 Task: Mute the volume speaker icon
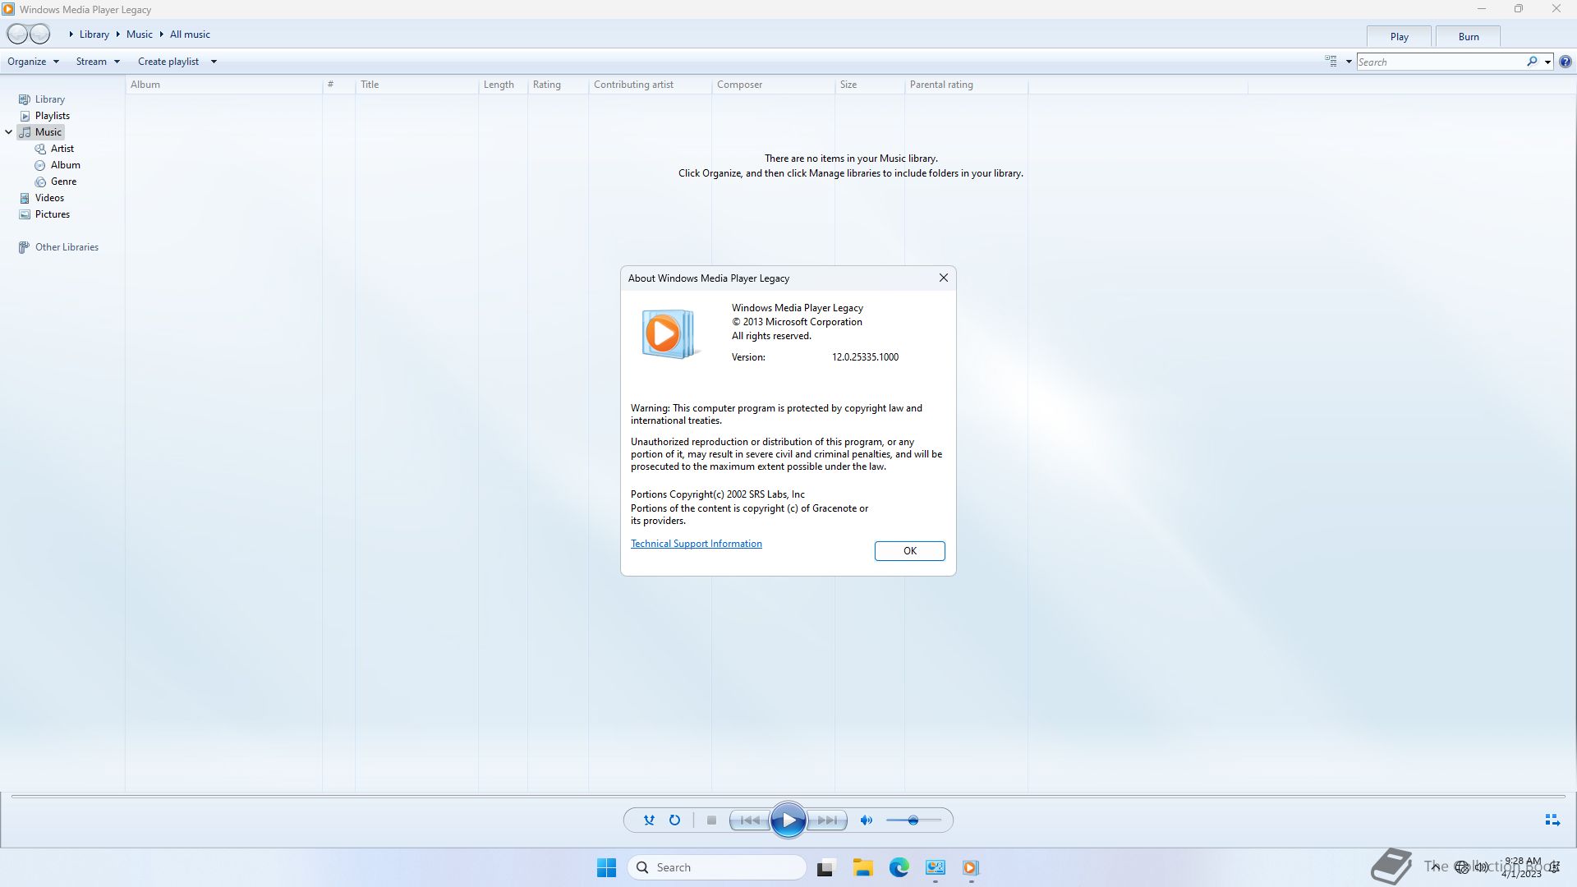[866, 820]
